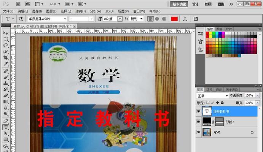263x152 pixels.
Task: Toggle the Character and Paragraph panels
Action: tap(196, 19)
